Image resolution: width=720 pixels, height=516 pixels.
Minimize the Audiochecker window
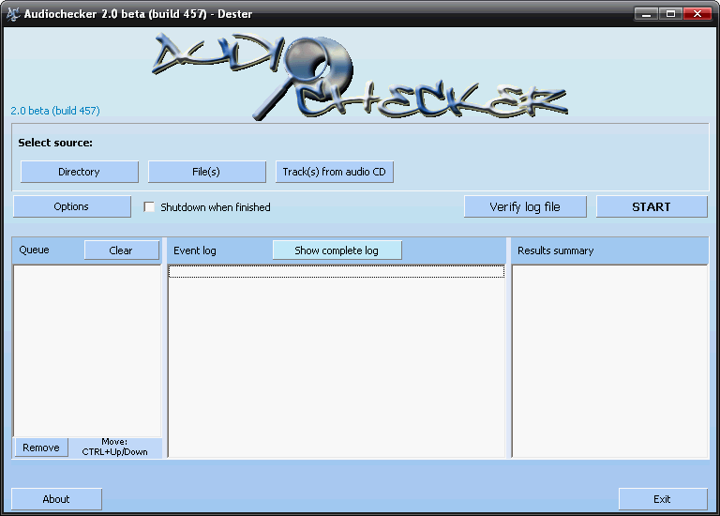647,14
